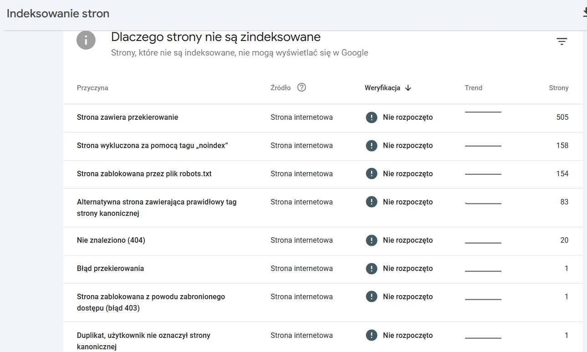Select the Alternatywna strona kanoniczna row
The width and height of the screenshot is (587, 352).
coord(157,207)
